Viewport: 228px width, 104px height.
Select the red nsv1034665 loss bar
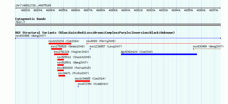click(82, 81)
